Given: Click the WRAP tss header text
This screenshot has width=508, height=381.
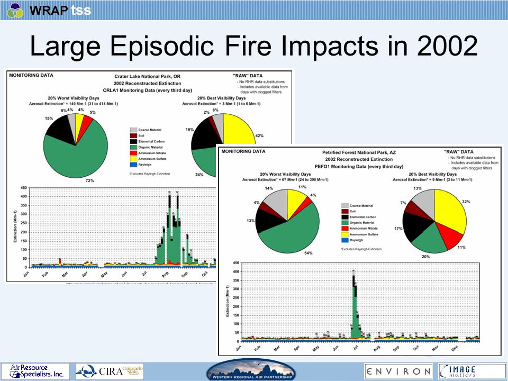Looking at the screenshot, I should point(60,10).
